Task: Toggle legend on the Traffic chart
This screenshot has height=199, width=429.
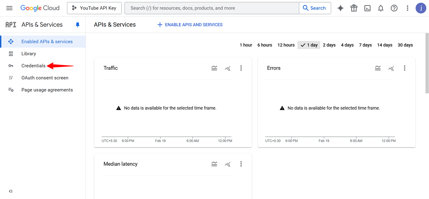Action: 214,68
